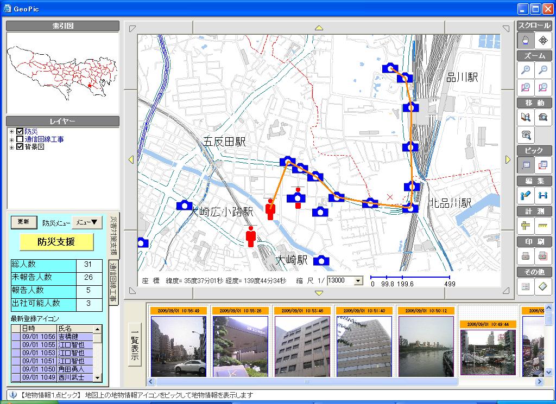Switch to the 災害対策支援 vertical tab

coord(113,235)
